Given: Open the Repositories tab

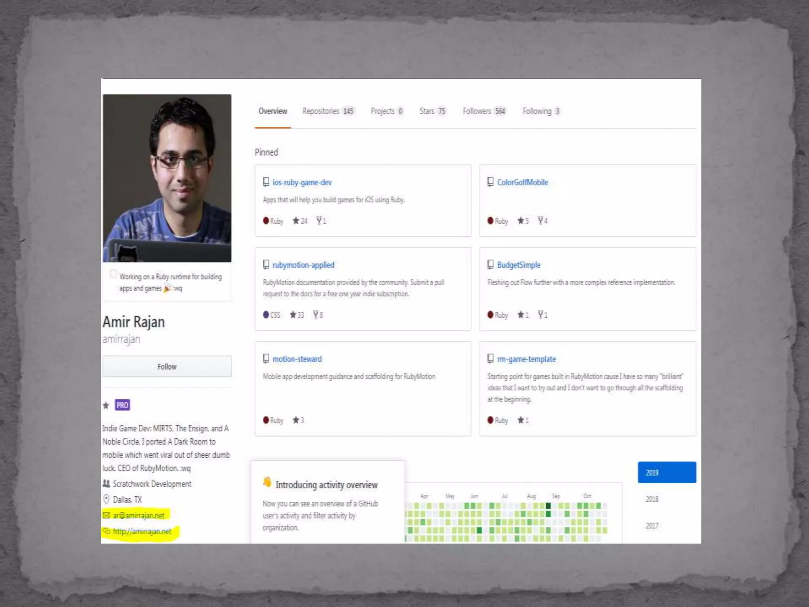Looking at the screenshot, I should 327,111.
